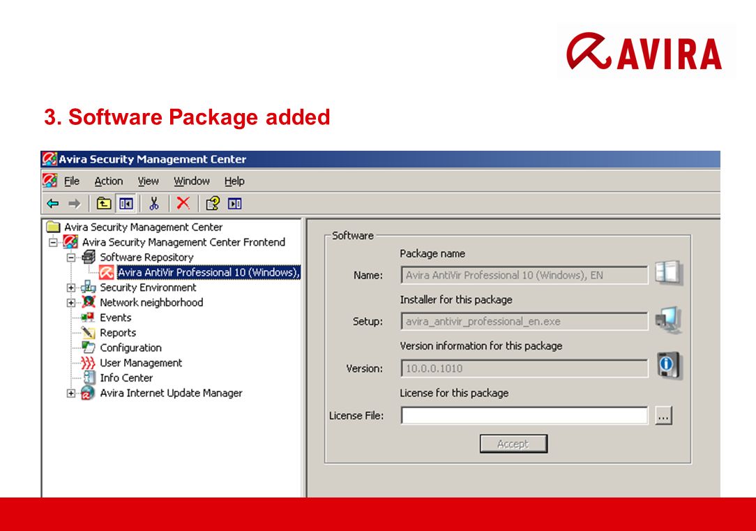Collapse the Avira Security Management Center Frontend node
The width and height of the screenshot is (756, 531).
(x=53, y=242)
